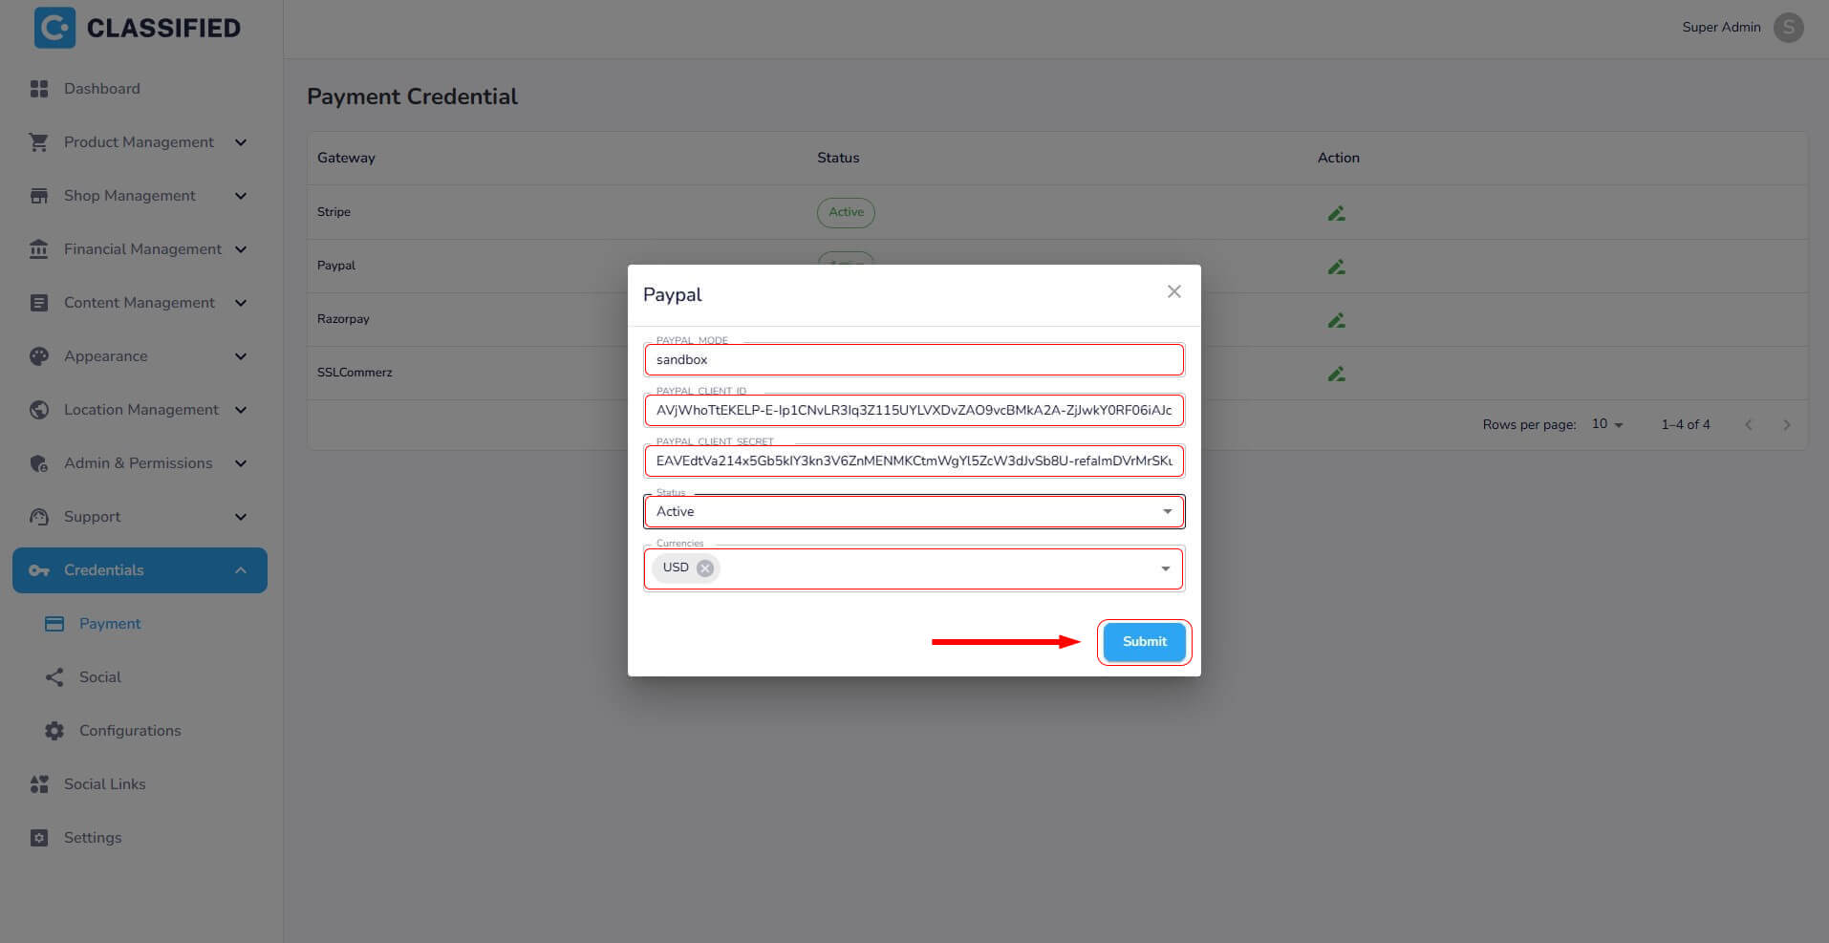The width and height of the screenshot is (1829, 943).
Task: Open the Super Admin avatar
Action: (1788, 27)
